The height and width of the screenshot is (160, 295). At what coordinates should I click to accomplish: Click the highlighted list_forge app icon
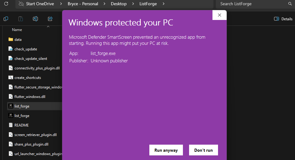pos(11,106)
